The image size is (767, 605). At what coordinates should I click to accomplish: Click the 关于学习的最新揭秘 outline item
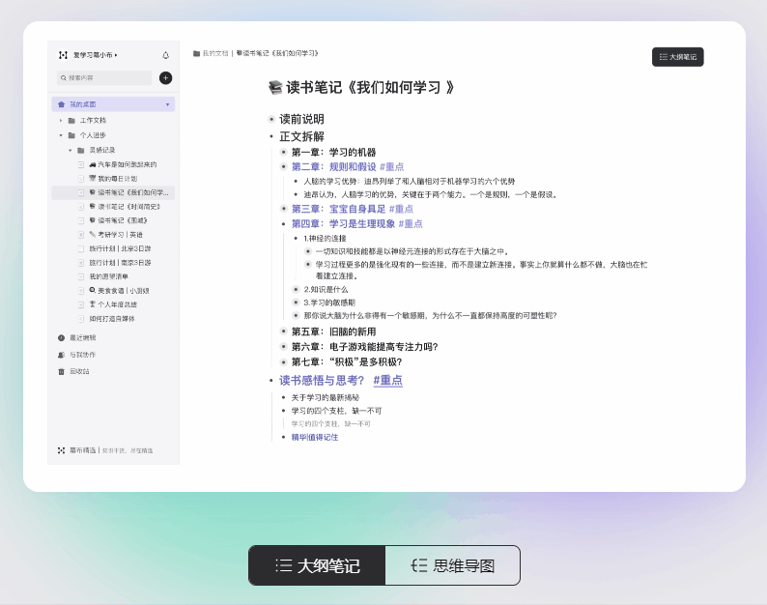pyautogui.click(x=326, y=397)
